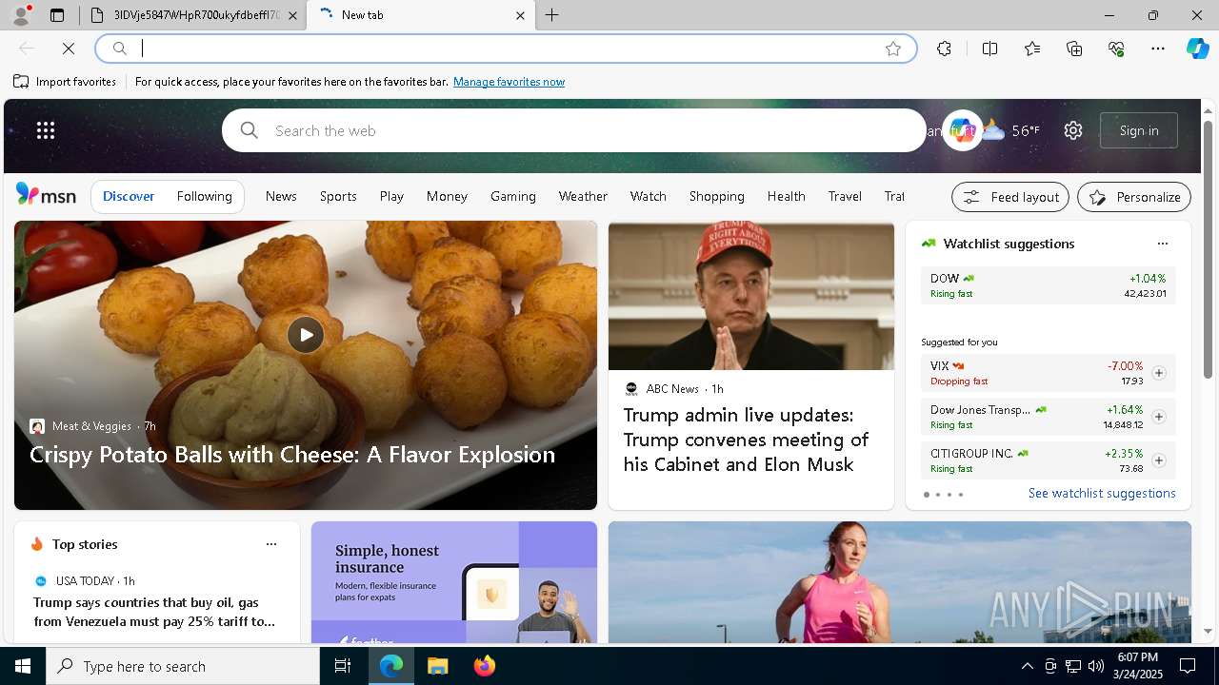
Task: Open the tab actions menu icon
Action: 57,15
